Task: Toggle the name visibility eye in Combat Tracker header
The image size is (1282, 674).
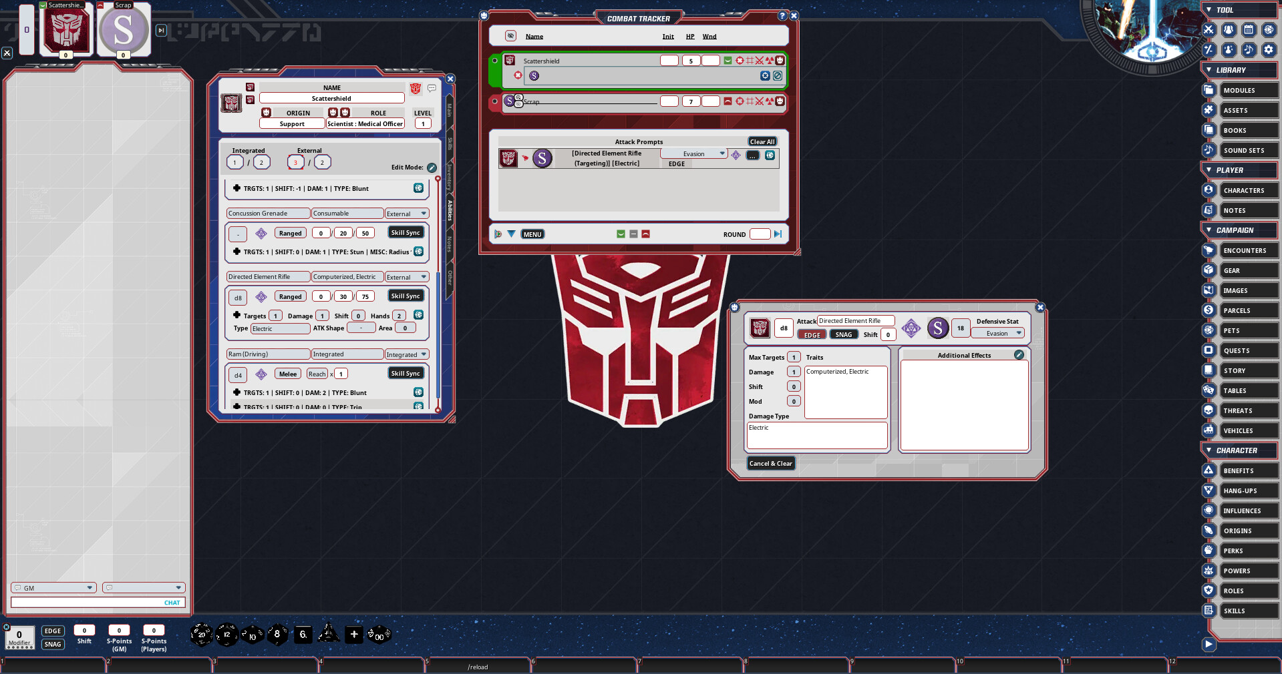Action: coord(512,36)
